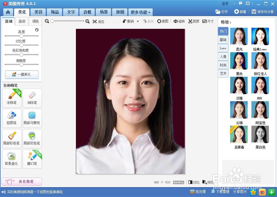This screenshot has width=277, height=197.
Task: Apply the 柔光 effect thumbnail
Action: pos(239,36)
